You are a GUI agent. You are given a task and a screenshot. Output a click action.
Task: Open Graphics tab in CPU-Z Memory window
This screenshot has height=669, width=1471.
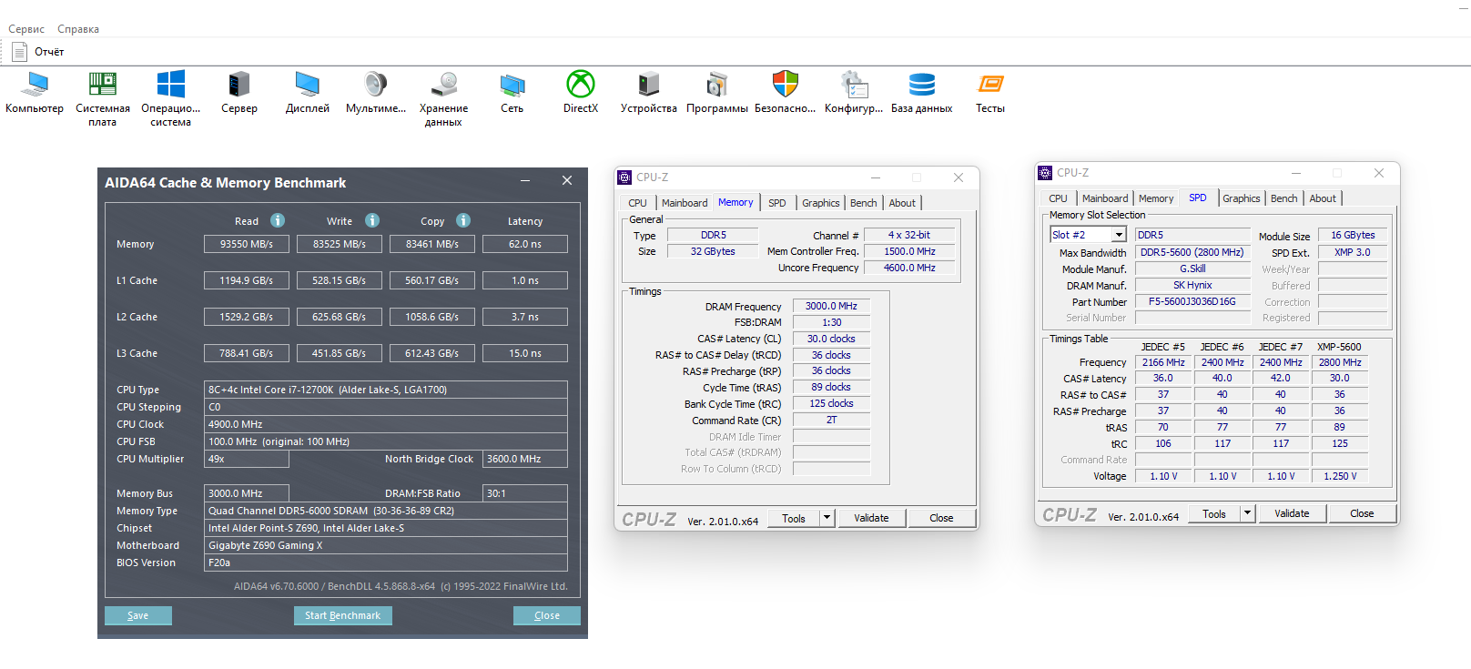(x=821, y=203)
